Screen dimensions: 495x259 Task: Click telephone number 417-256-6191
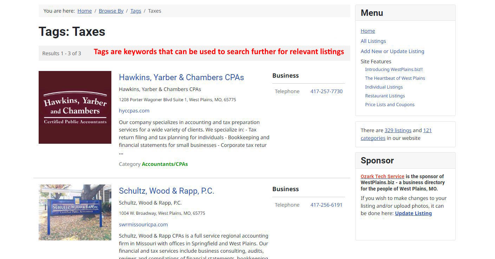[x=326, y=205]
